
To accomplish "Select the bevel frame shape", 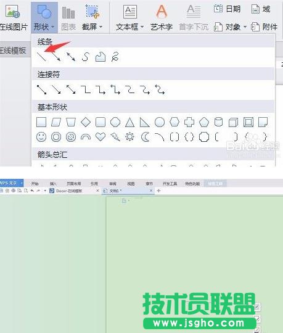I will click(248, 122).
